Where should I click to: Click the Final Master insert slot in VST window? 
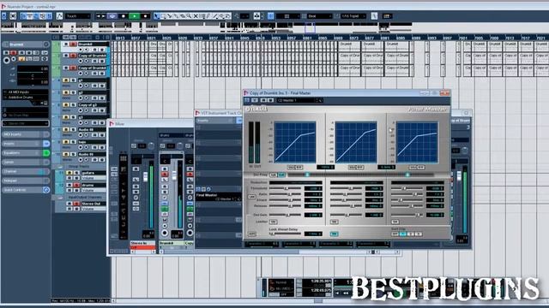[x=218, y=197]
